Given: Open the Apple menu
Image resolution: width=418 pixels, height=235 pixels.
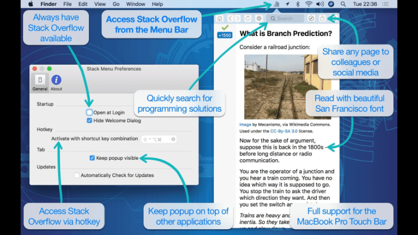Looking at the screenshot, I should pos(31,4).
